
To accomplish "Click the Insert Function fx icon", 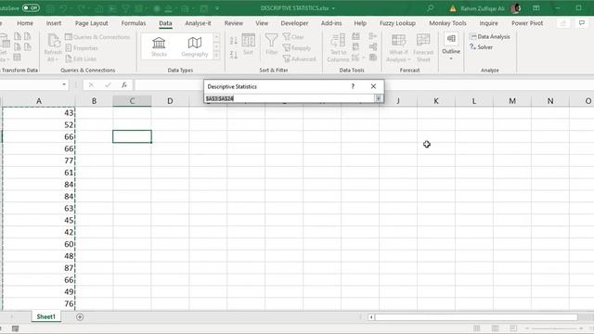I will 123,84.
